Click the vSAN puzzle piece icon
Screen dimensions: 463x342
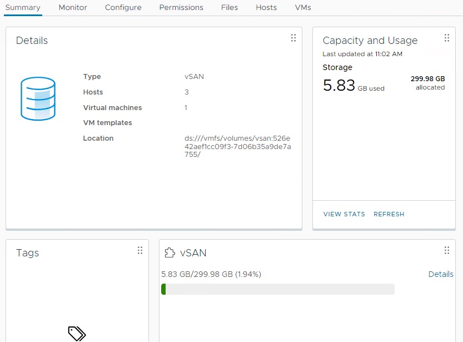170,253
